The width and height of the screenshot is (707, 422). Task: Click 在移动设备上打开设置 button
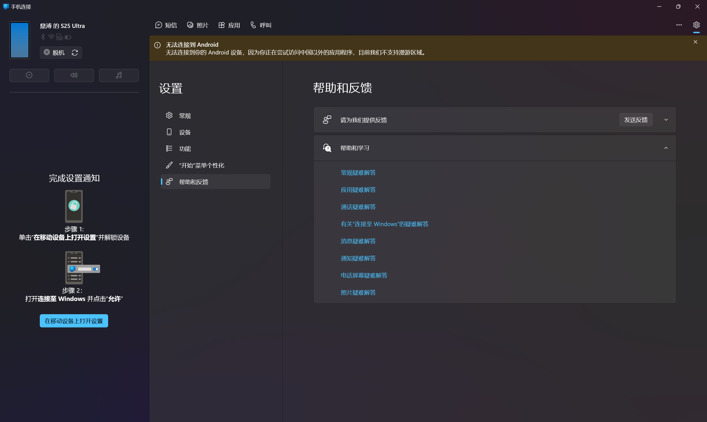pyautogui.click(x=74, y=321)
